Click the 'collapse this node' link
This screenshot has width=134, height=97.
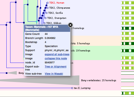tap(56, 58)
